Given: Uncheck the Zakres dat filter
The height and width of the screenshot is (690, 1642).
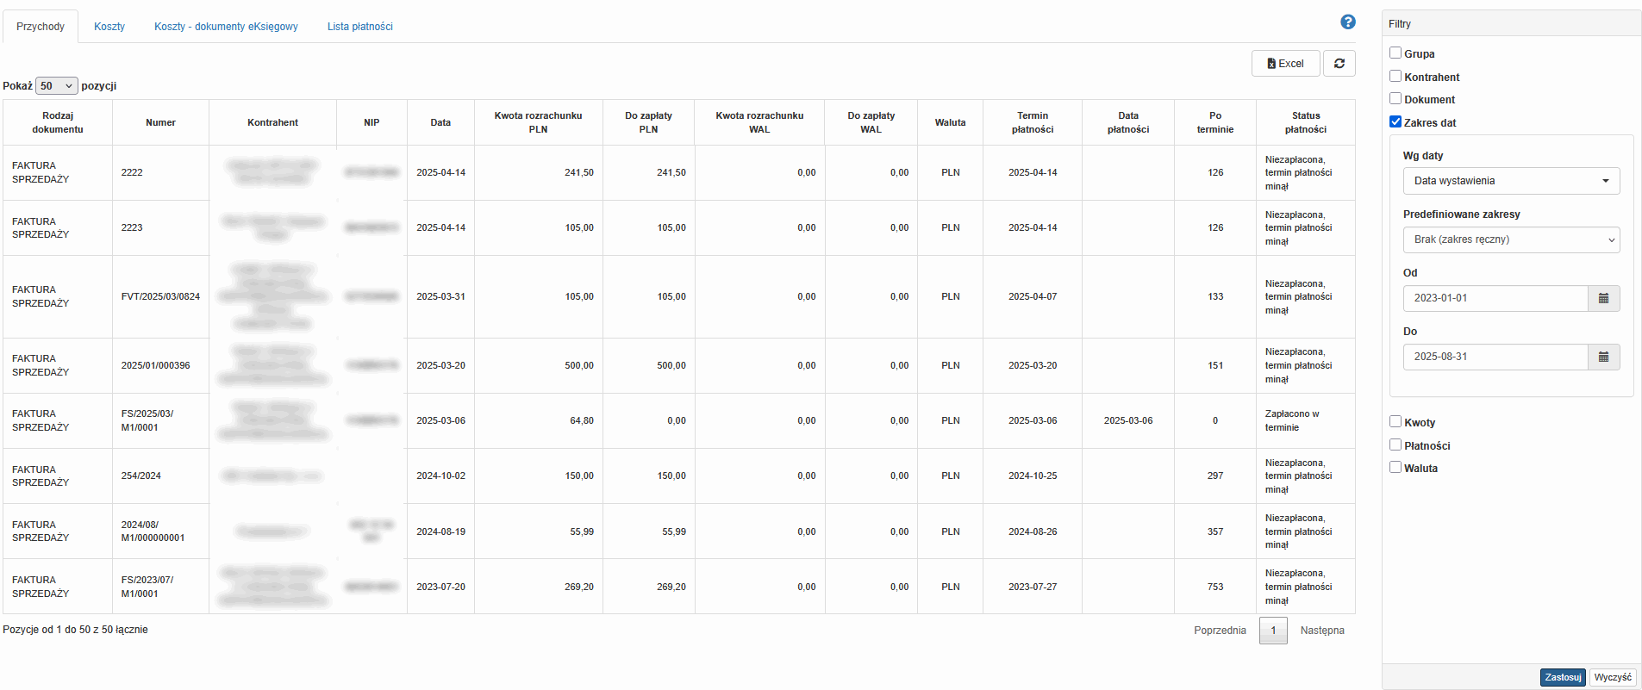Looking at the screenshot, I should tap(1395, 122).
